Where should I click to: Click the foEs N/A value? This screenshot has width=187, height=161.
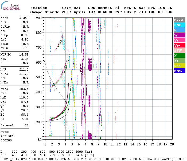26,44
